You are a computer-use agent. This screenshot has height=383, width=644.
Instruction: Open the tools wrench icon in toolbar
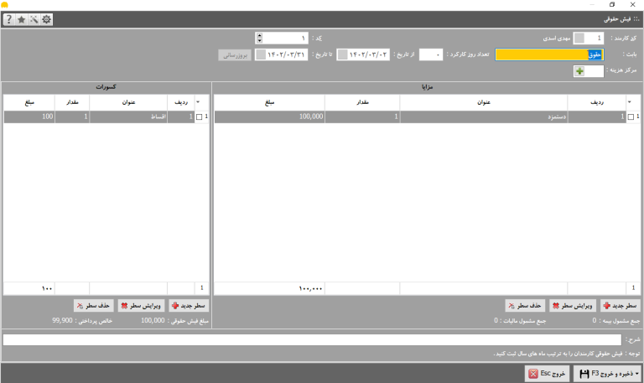coord(34,19)
